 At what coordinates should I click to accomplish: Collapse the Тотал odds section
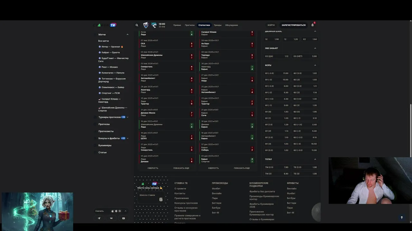tap(315, 159)
